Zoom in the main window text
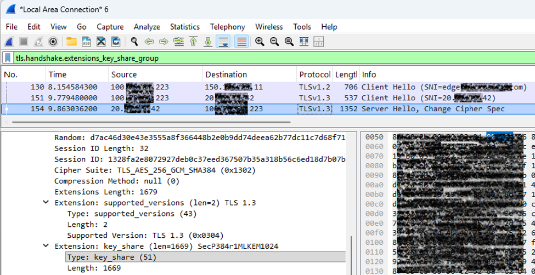This screenshot has width=535, height=275. 260,42
